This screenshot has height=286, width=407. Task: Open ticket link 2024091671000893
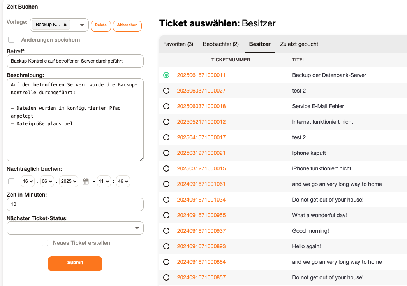[201, 246]
